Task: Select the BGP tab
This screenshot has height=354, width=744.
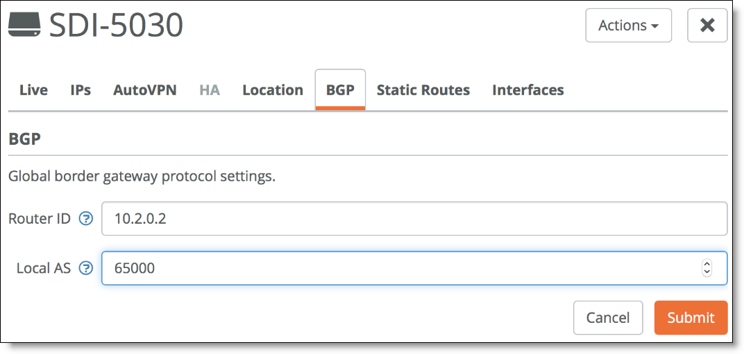Action: click(340, 90)
